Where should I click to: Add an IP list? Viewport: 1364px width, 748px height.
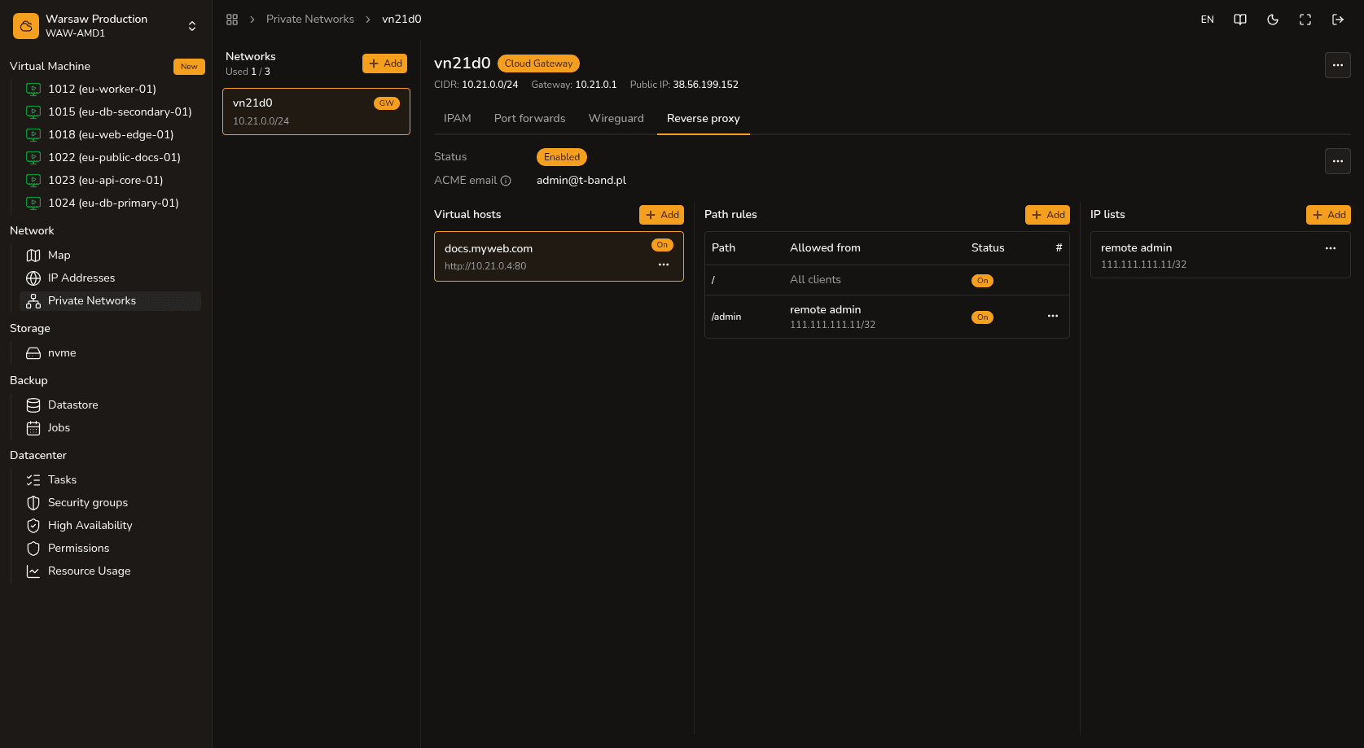(1329, 215)
